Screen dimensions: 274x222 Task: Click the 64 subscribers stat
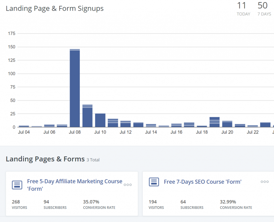pos(183,202)
